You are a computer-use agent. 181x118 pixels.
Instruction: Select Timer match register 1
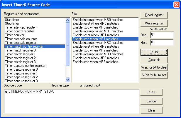pos(35,54)
